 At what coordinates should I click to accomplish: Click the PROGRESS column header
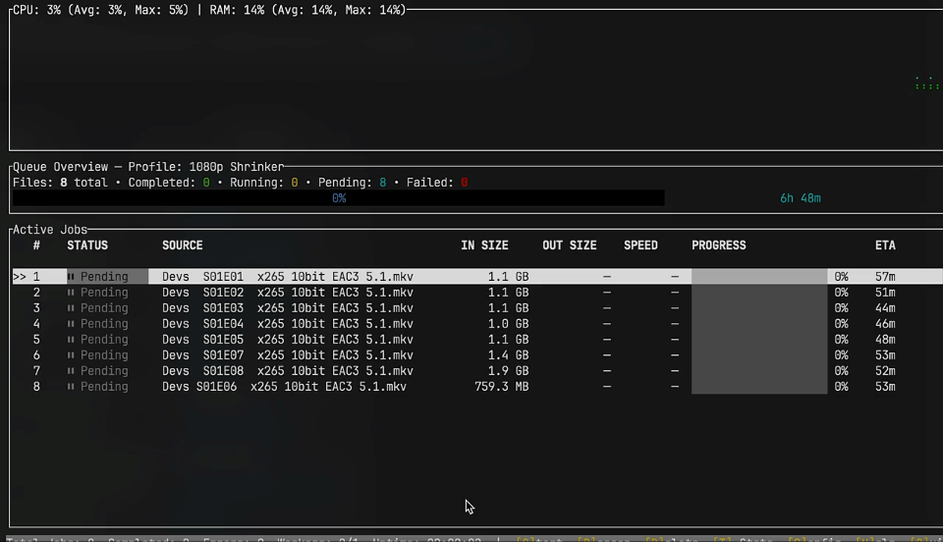coord(719,245)
